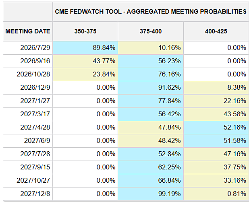Click the 89.84% probability cell
Viewport: 249px width, 202px height.
pyautogui.click(x=85, y=48)
